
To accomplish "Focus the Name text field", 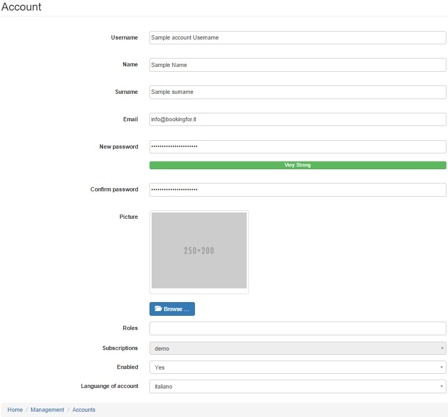I will [298, 65].
